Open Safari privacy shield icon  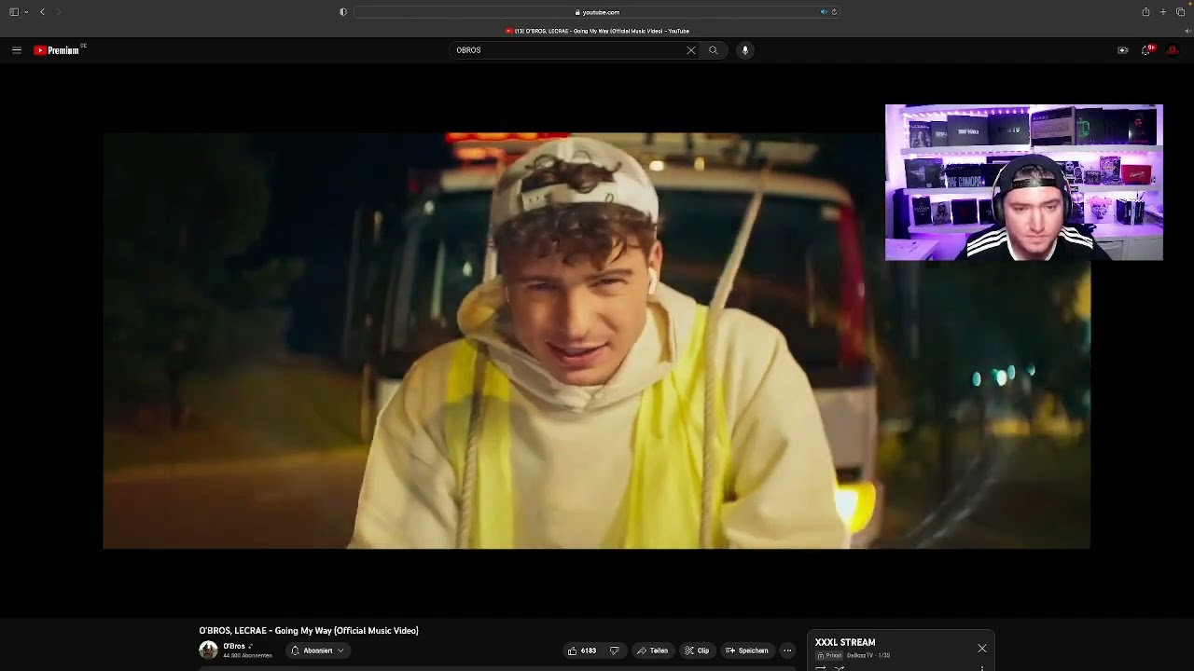343,12
